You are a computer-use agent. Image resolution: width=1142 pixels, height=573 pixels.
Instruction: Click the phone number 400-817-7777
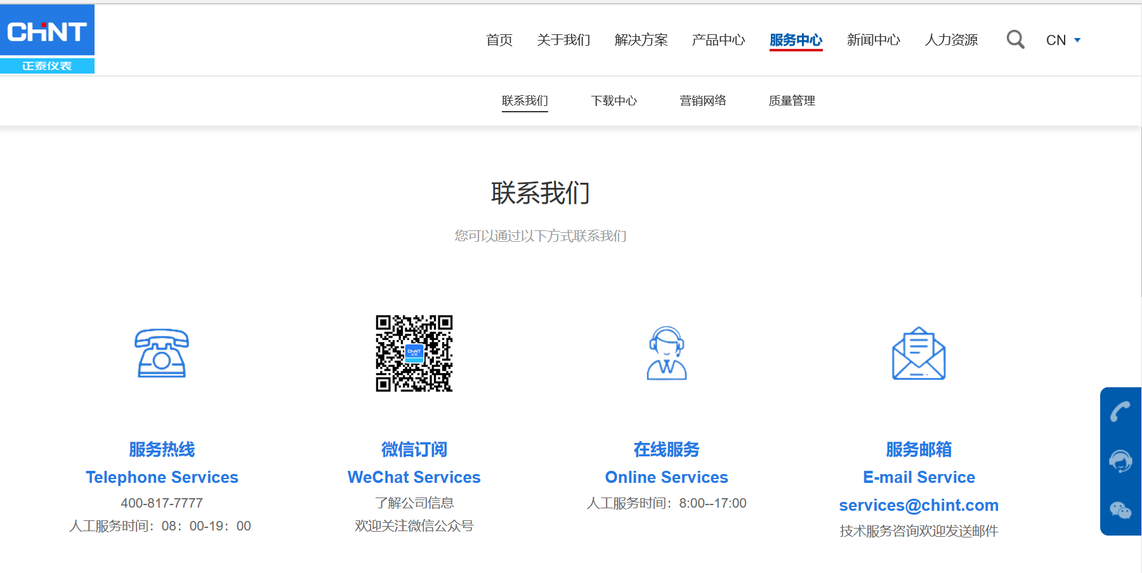162,503
